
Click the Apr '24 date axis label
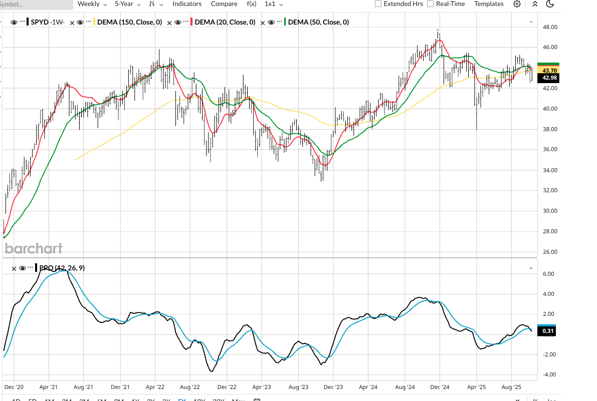point(368,387)
